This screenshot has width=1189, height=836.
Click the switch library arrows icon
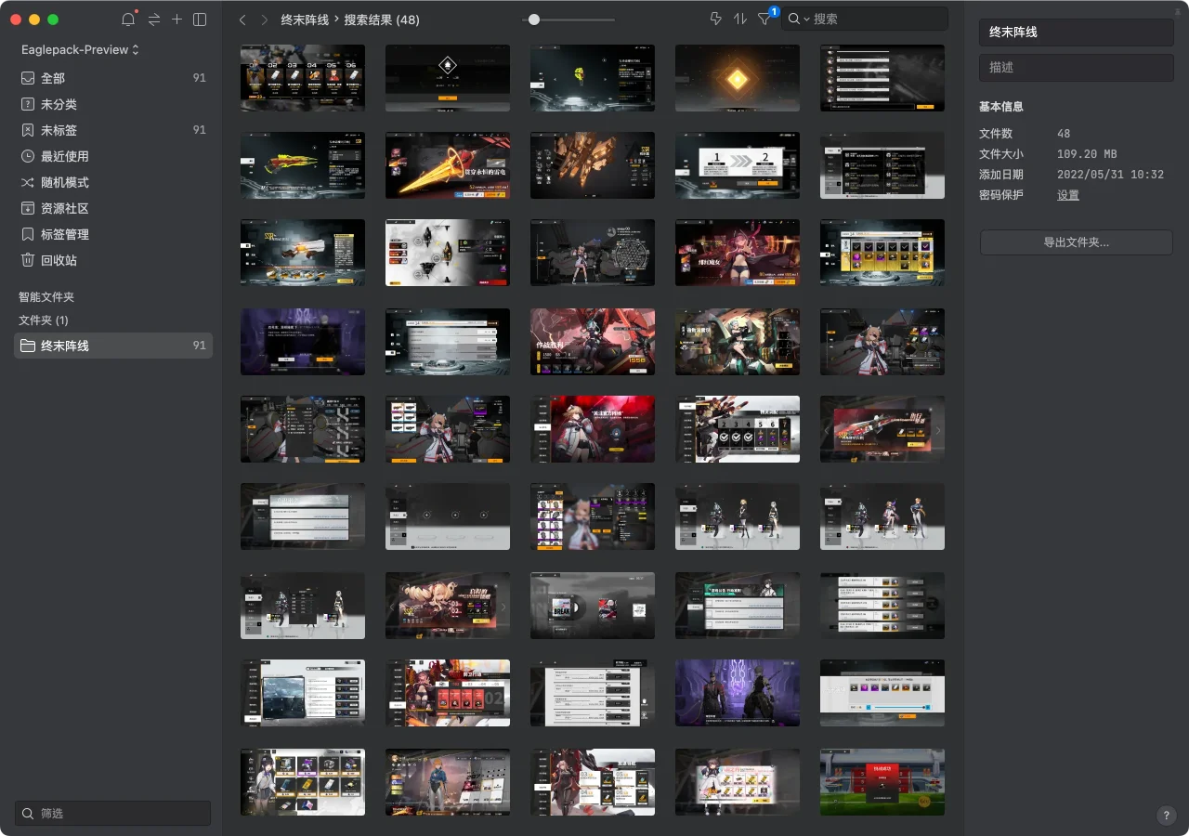[x=153, y=20]
